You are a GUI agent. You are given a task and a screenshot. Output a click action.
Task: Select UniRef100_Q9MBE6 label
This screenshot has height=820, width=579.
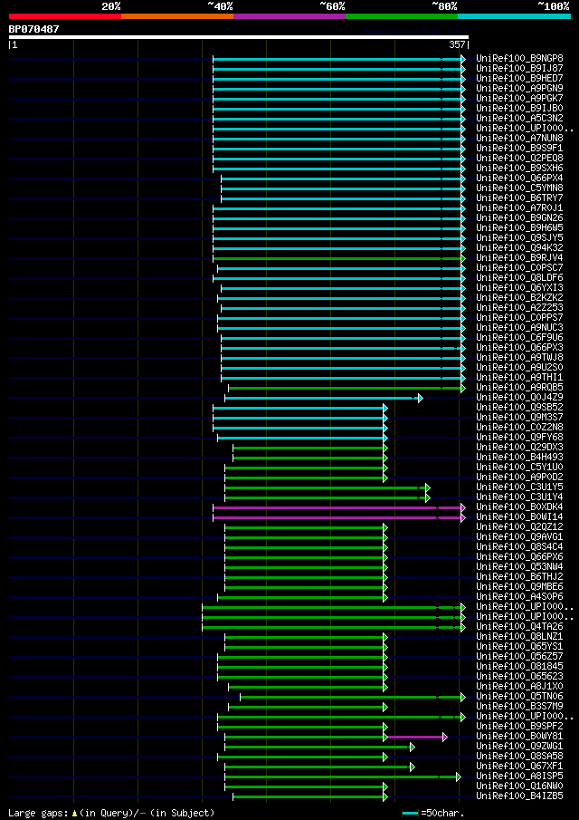519,587
